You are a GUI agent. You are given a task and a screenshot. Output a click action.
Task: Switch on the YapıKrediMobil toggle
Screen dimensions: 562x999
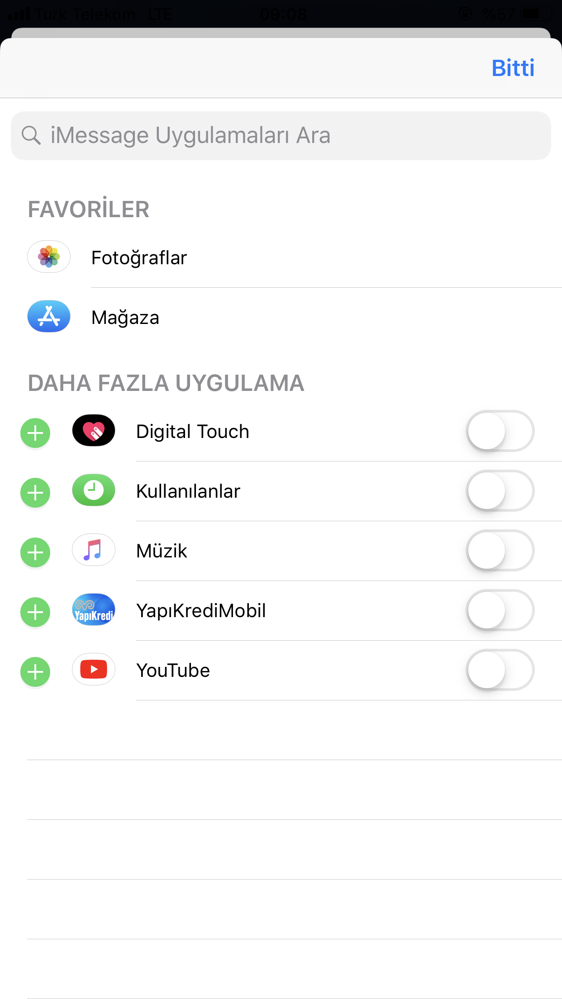coord(500,610)
